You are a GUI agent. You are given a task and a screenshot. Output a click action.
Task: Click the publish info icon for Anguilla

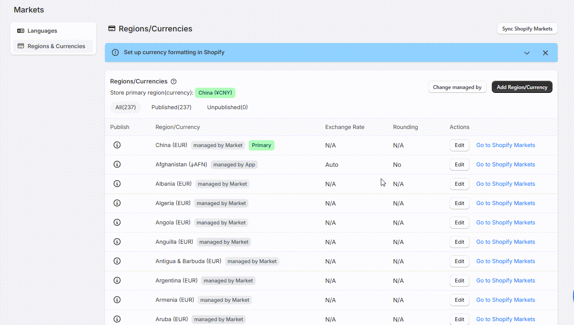pyautogui.click(x=117, y=242)
